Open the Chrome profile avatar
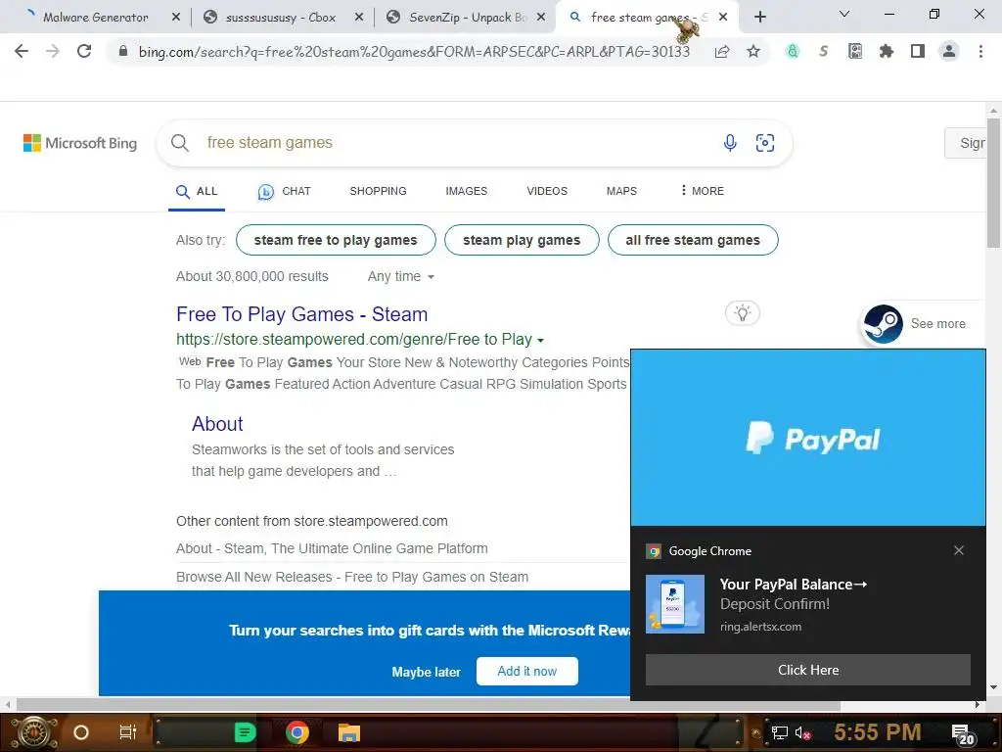This screenshot has width=1002, height=752. pyautogui.click(x=949, y=51)
